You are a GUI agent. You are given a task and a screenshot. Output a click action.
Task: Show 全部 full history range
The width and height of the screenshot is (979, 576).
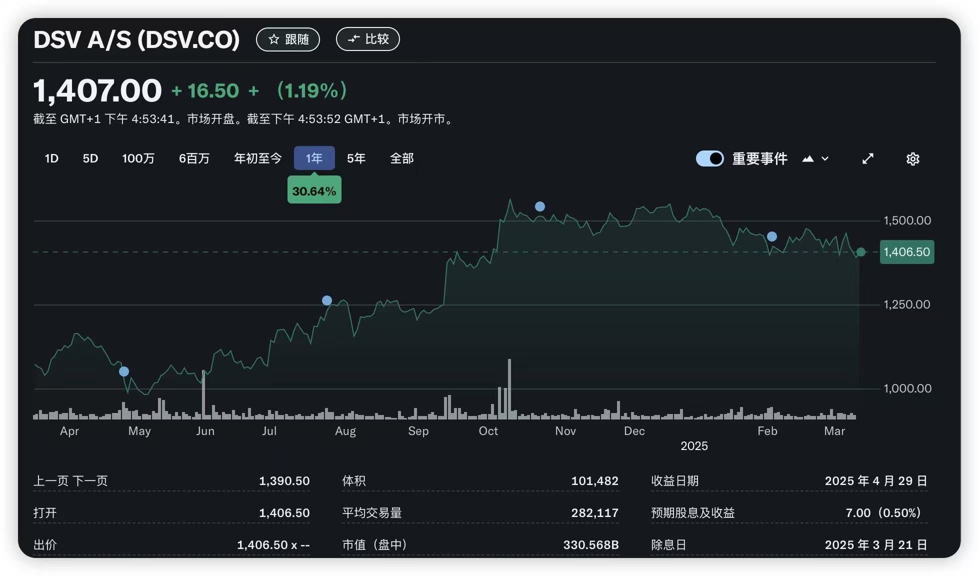point(401,158)
